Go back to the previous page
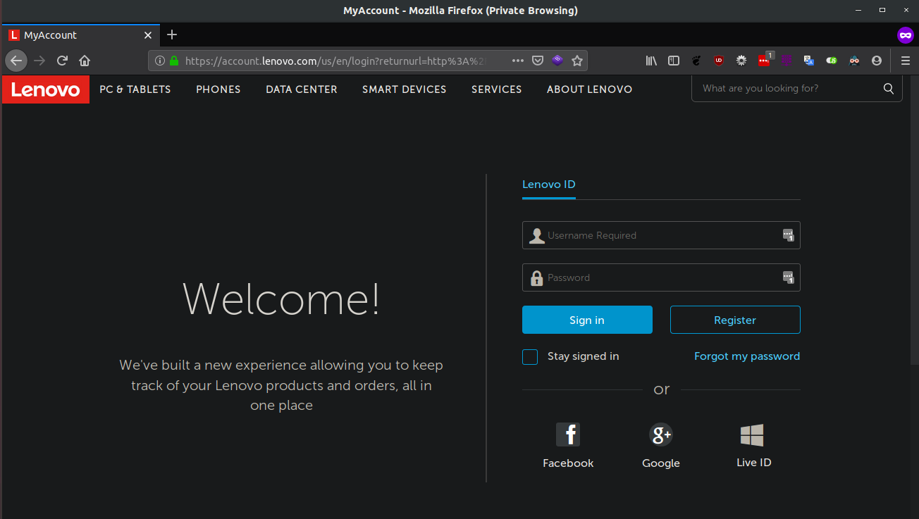Viewport: 919px width, 519px height. [16, 61]
